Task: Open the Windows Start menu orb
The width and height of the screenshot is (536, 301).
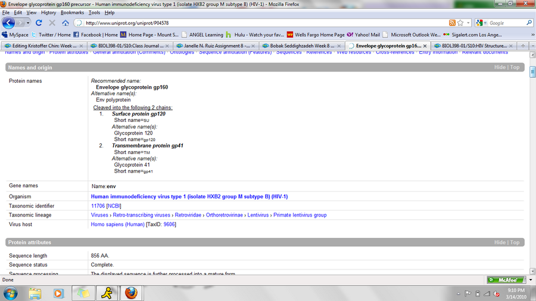Action: [11, 293]
